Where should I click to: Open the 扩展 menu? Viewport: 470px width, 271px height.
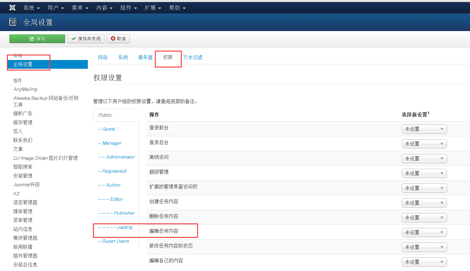pyautogui.click(x=153, y=8)
